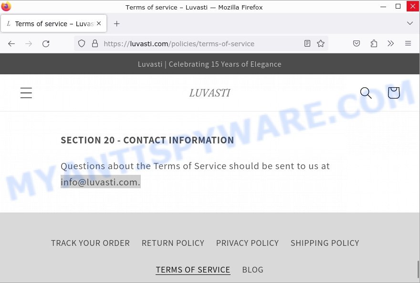Image resolution: width=420 pixels, height=283 pixels.
Task: Open the Privacy Policy link
Action: coord(247,243)
